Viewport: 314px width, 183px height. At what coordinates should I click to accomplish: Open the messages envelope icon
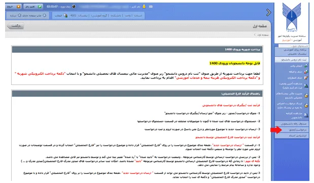point(151,7)
